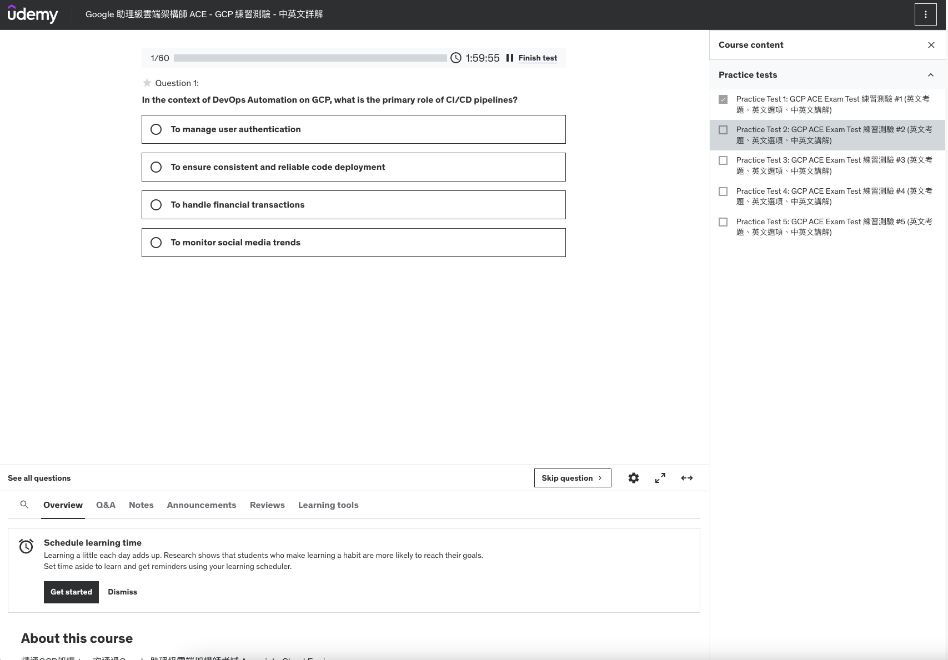Click the 'Question 1:' label
This screenshot has height=660, width=948.
point(177,83)
